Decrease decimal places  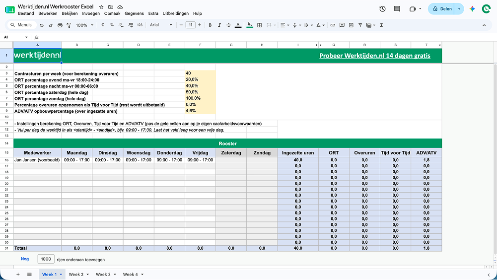tap(121, 25)
